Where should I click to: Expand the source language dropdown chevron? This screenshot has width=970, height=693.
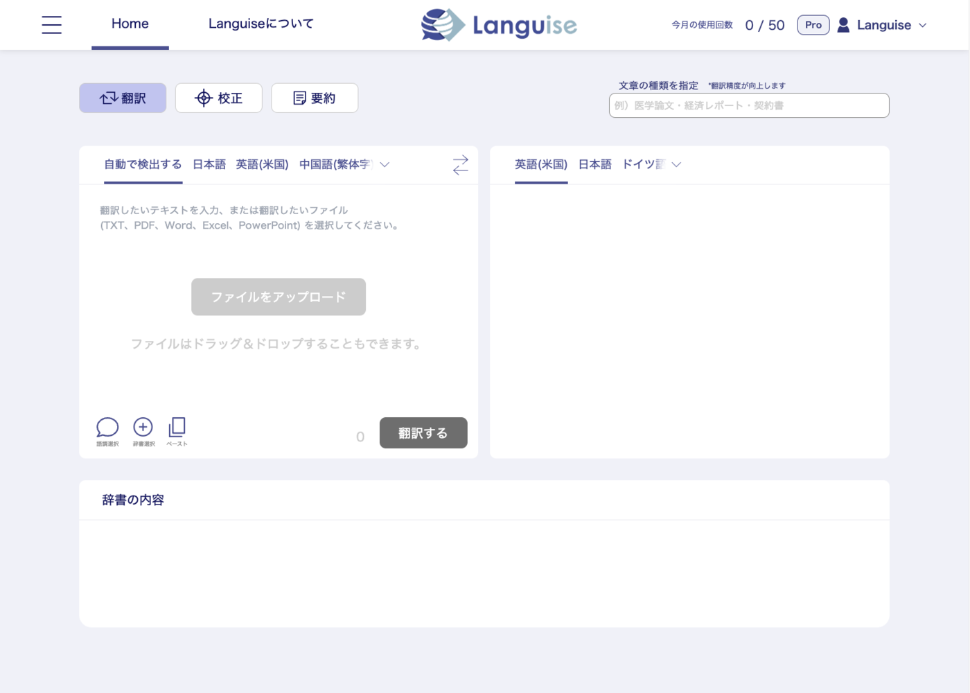tap(385, 165)
